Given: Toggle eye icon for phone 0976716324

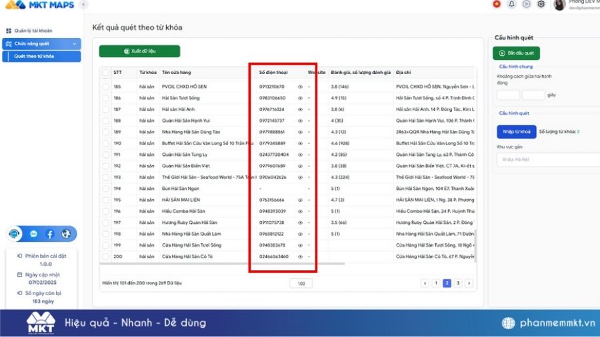Looking at the screenshot, I should (x=300, y=109).
